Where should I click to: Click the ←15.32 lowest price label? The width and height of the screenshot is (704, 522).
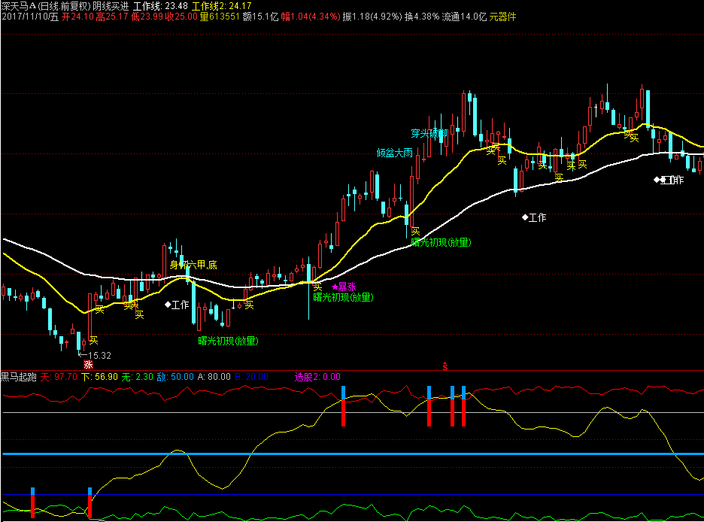pyautogui.click(x=95, y=356)
